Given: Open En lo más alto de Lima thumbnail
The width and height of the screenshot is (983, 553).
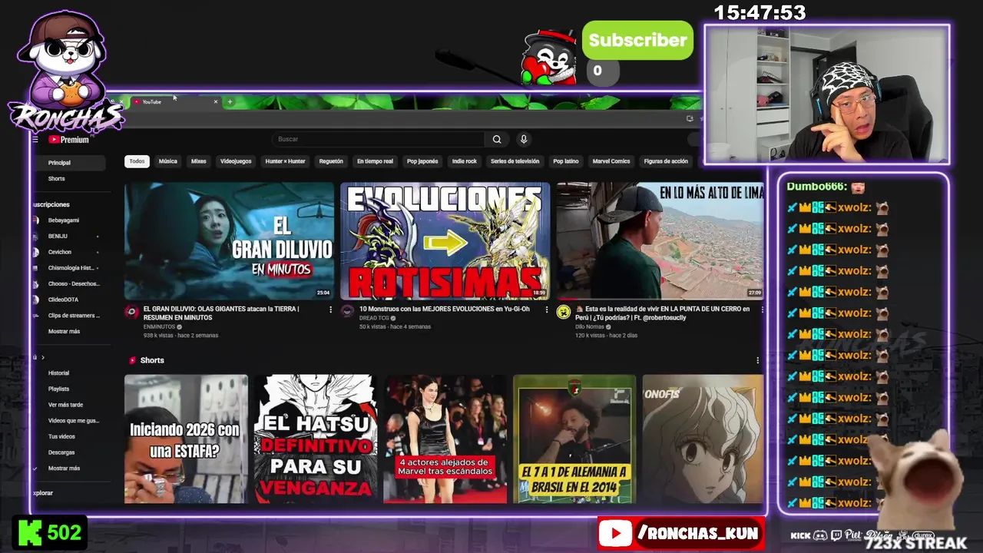Looking at the screenshot, I should point(660,240).
